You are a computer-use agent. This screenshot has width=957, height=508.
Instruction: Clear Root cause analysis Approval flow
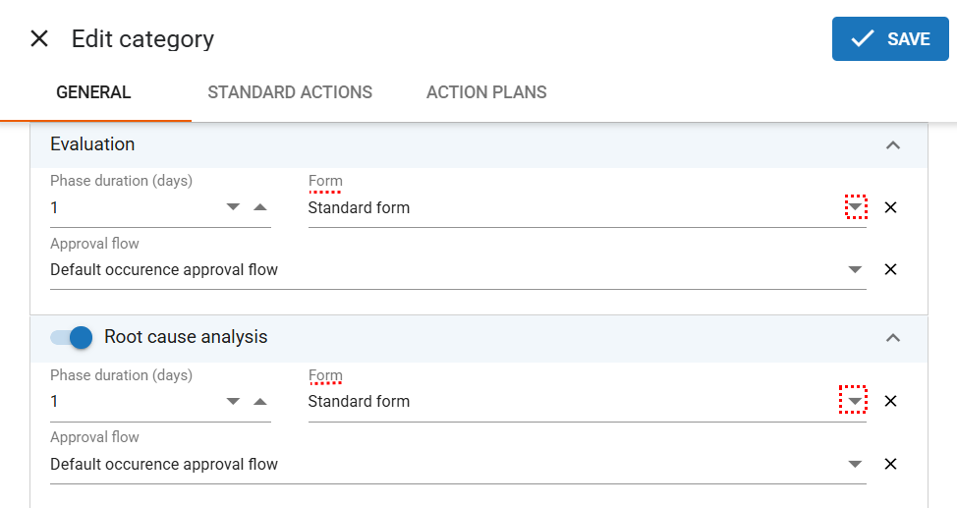tap(890, 464)
